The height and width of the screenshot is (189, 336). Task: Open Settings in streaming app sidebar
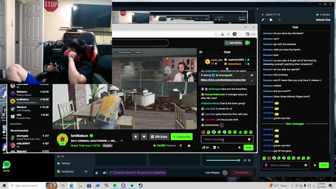click(64, 163)
